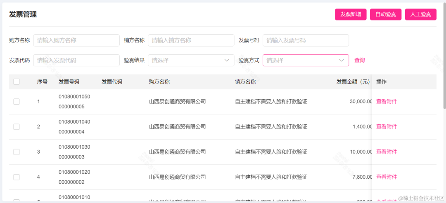Viewport: 446px width, 203px height.
Task: Click 山西易创通商贸有限公司 in row 1
Action: click(178, 101)
